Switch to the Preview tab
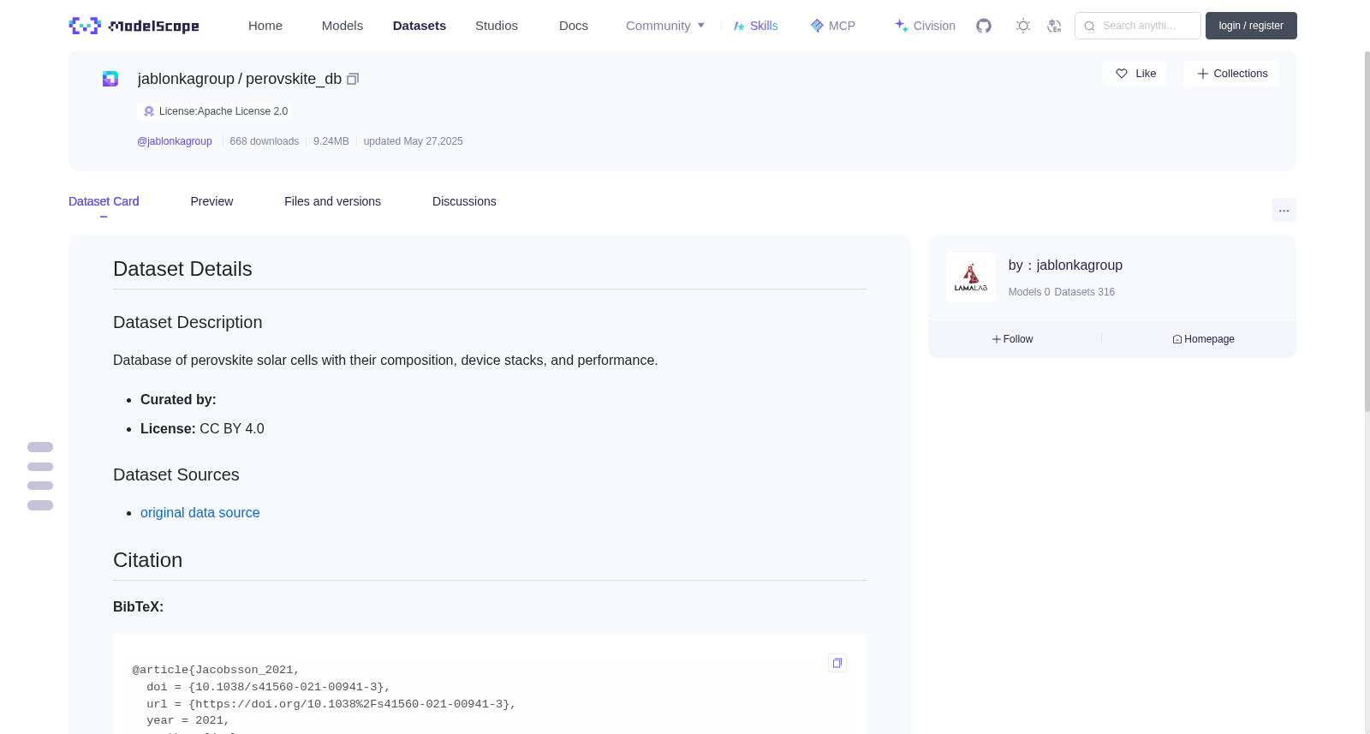The width and height of the screenshot is (1370, 734). tap(211, 201)
